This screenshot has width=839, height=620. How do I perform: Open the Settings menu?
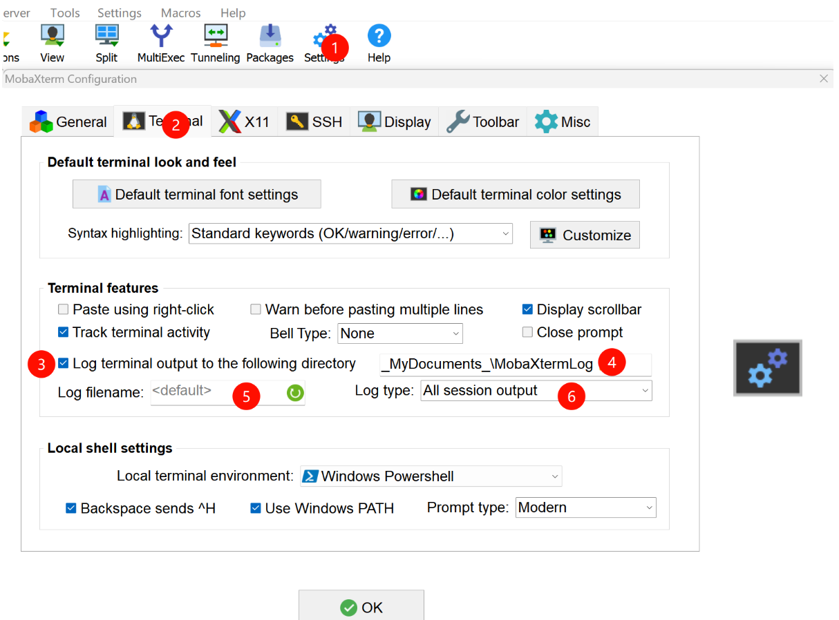coord(120,13)
